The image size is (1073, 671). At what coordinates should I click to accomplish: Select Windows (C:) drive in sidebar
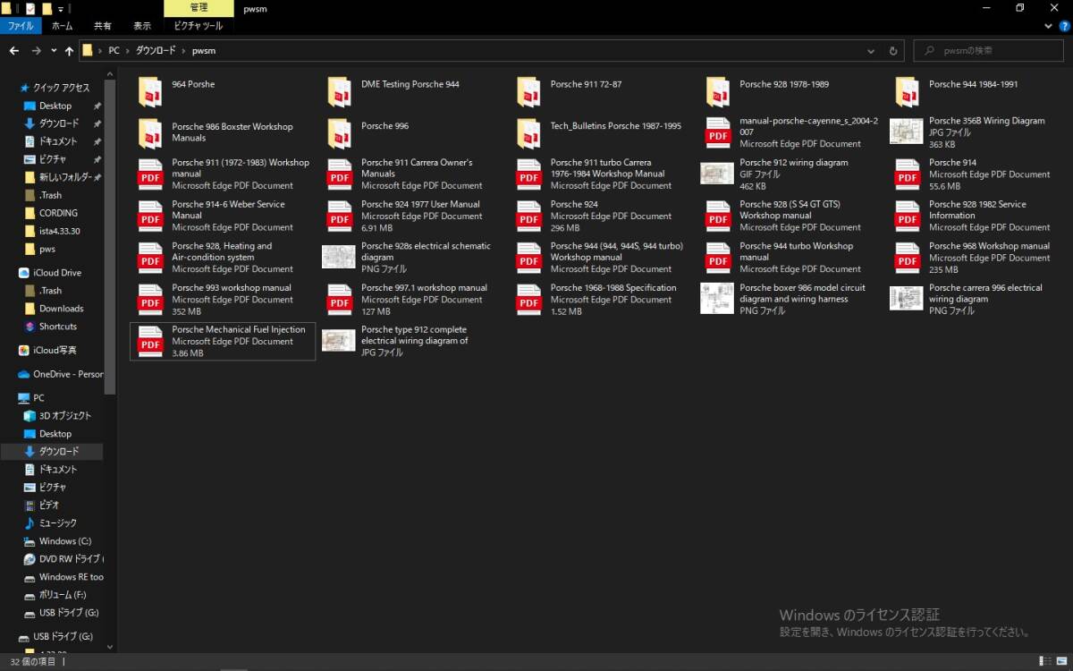pos(64,541)
